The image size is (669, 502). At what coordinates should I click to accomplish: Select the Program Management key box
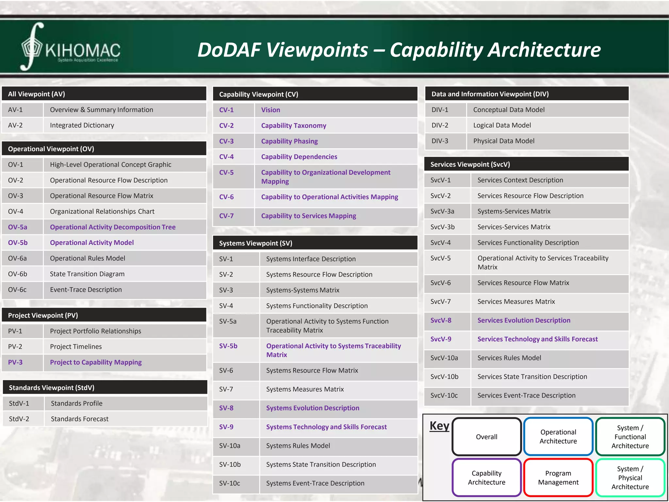[558, 477]
